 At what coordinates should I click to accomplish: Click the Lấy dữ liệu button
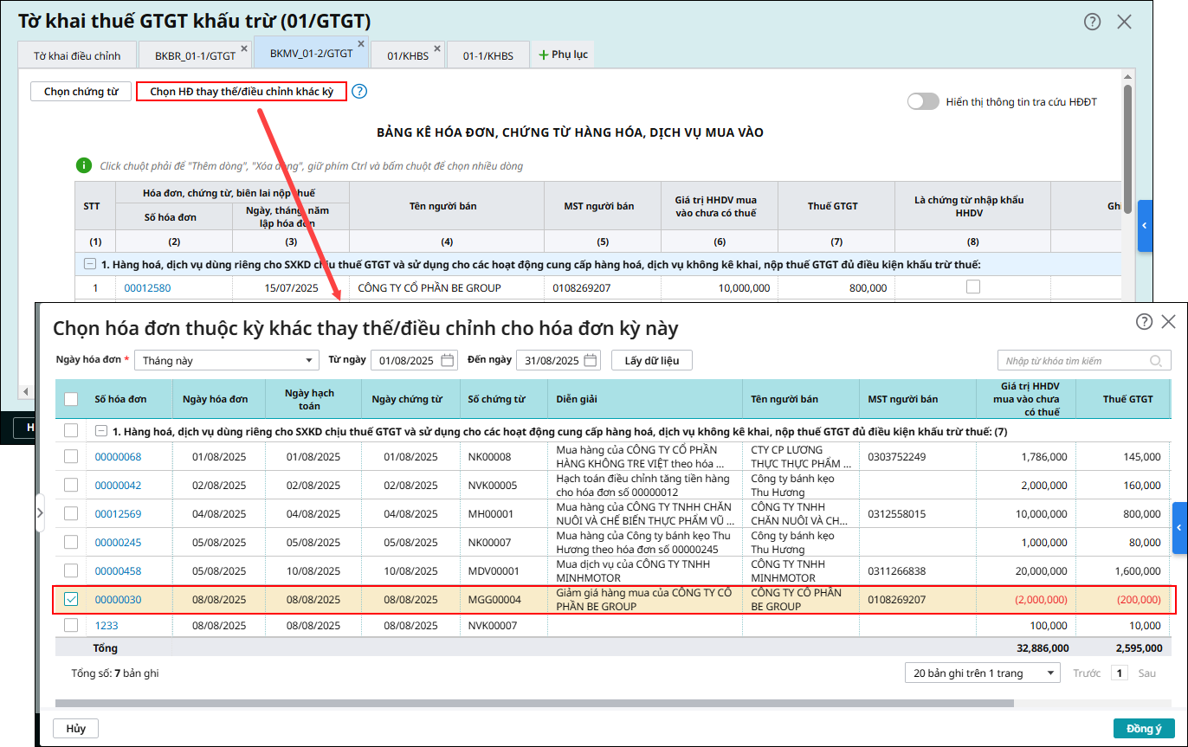[x=651, y=361]
